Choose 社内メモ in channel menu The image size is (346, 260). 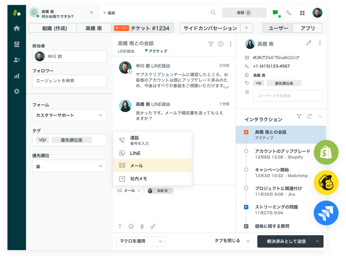pos(152,179)
